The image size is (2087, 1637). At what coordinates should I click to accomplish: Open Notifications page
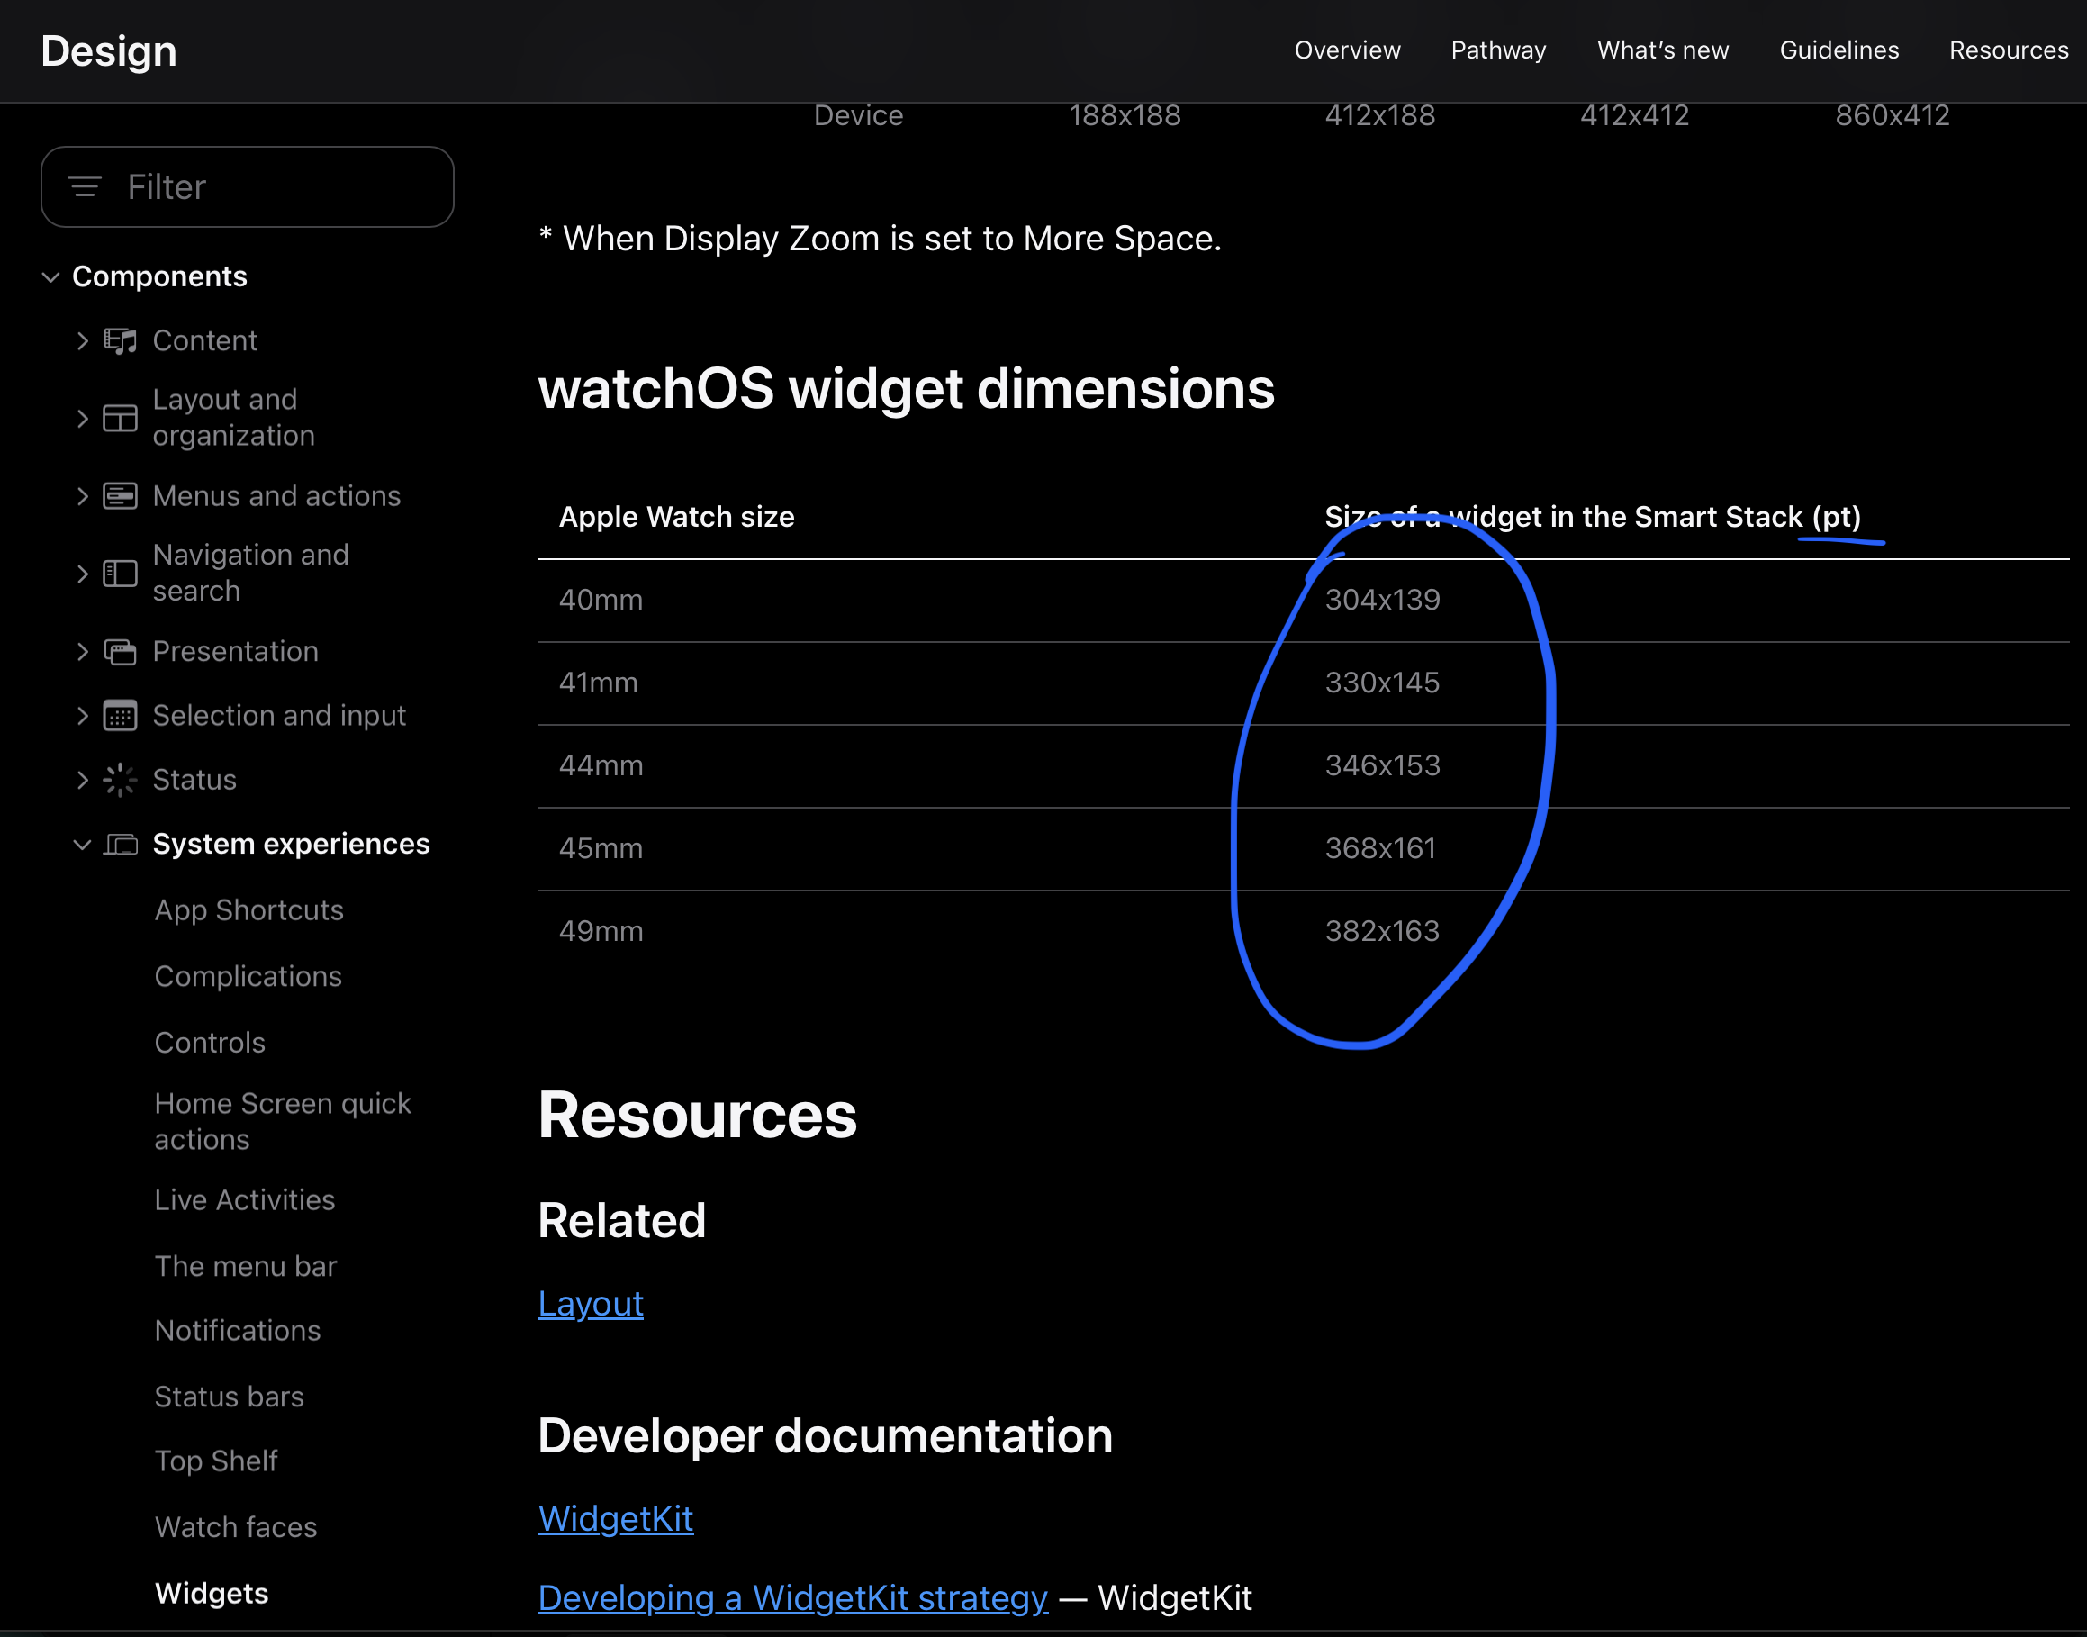pyautogui.click(x=238, y=1330)
